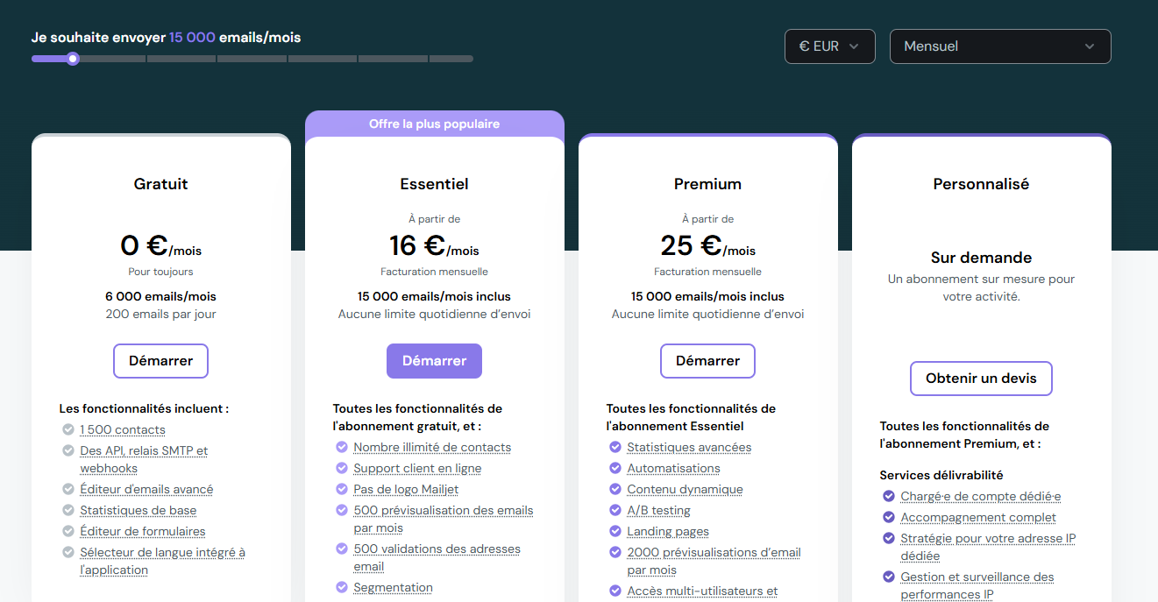Click Obtenir un devis for the Personnalisé plan
The image size is (1158, 602).
(981, 379)
